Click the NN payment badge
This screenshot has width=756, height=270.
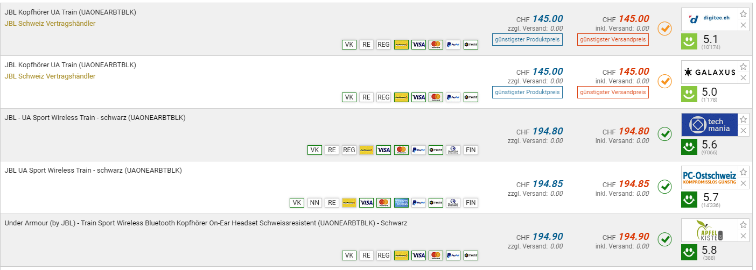tap(314, 203)
